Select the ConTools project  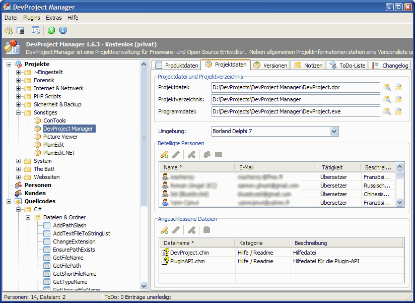point(54,120)
